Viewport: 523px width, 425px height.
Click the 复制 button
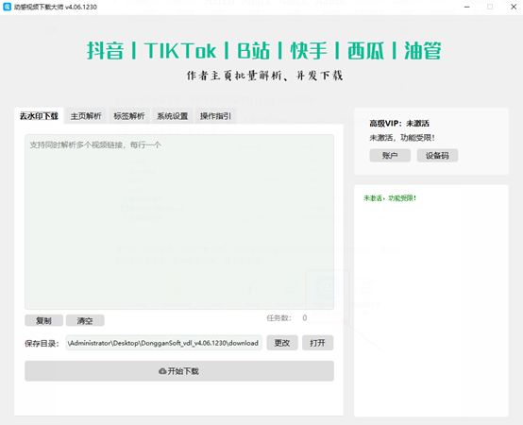tap(43, 320)
